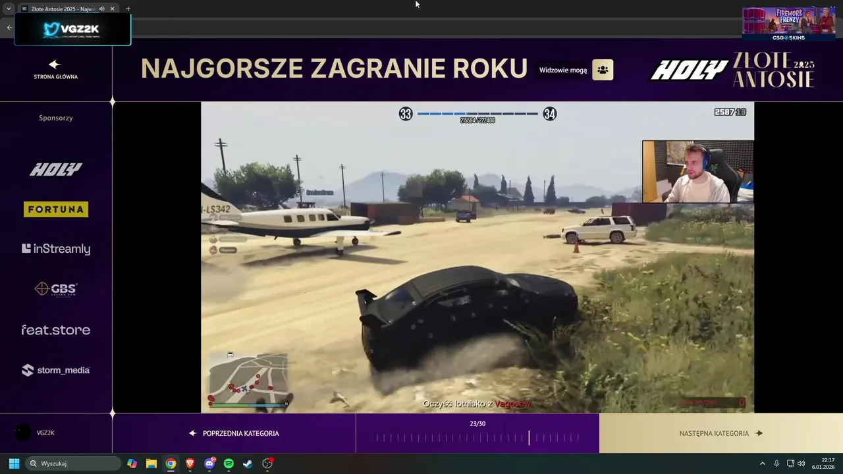Select the Złote Antosie 2025 browser tab
Viewport: 843px width, 474px height.
coord(68,9)
